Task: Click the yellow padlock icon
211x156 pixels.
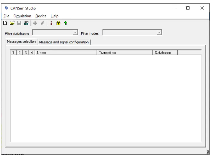Action: 58,23
